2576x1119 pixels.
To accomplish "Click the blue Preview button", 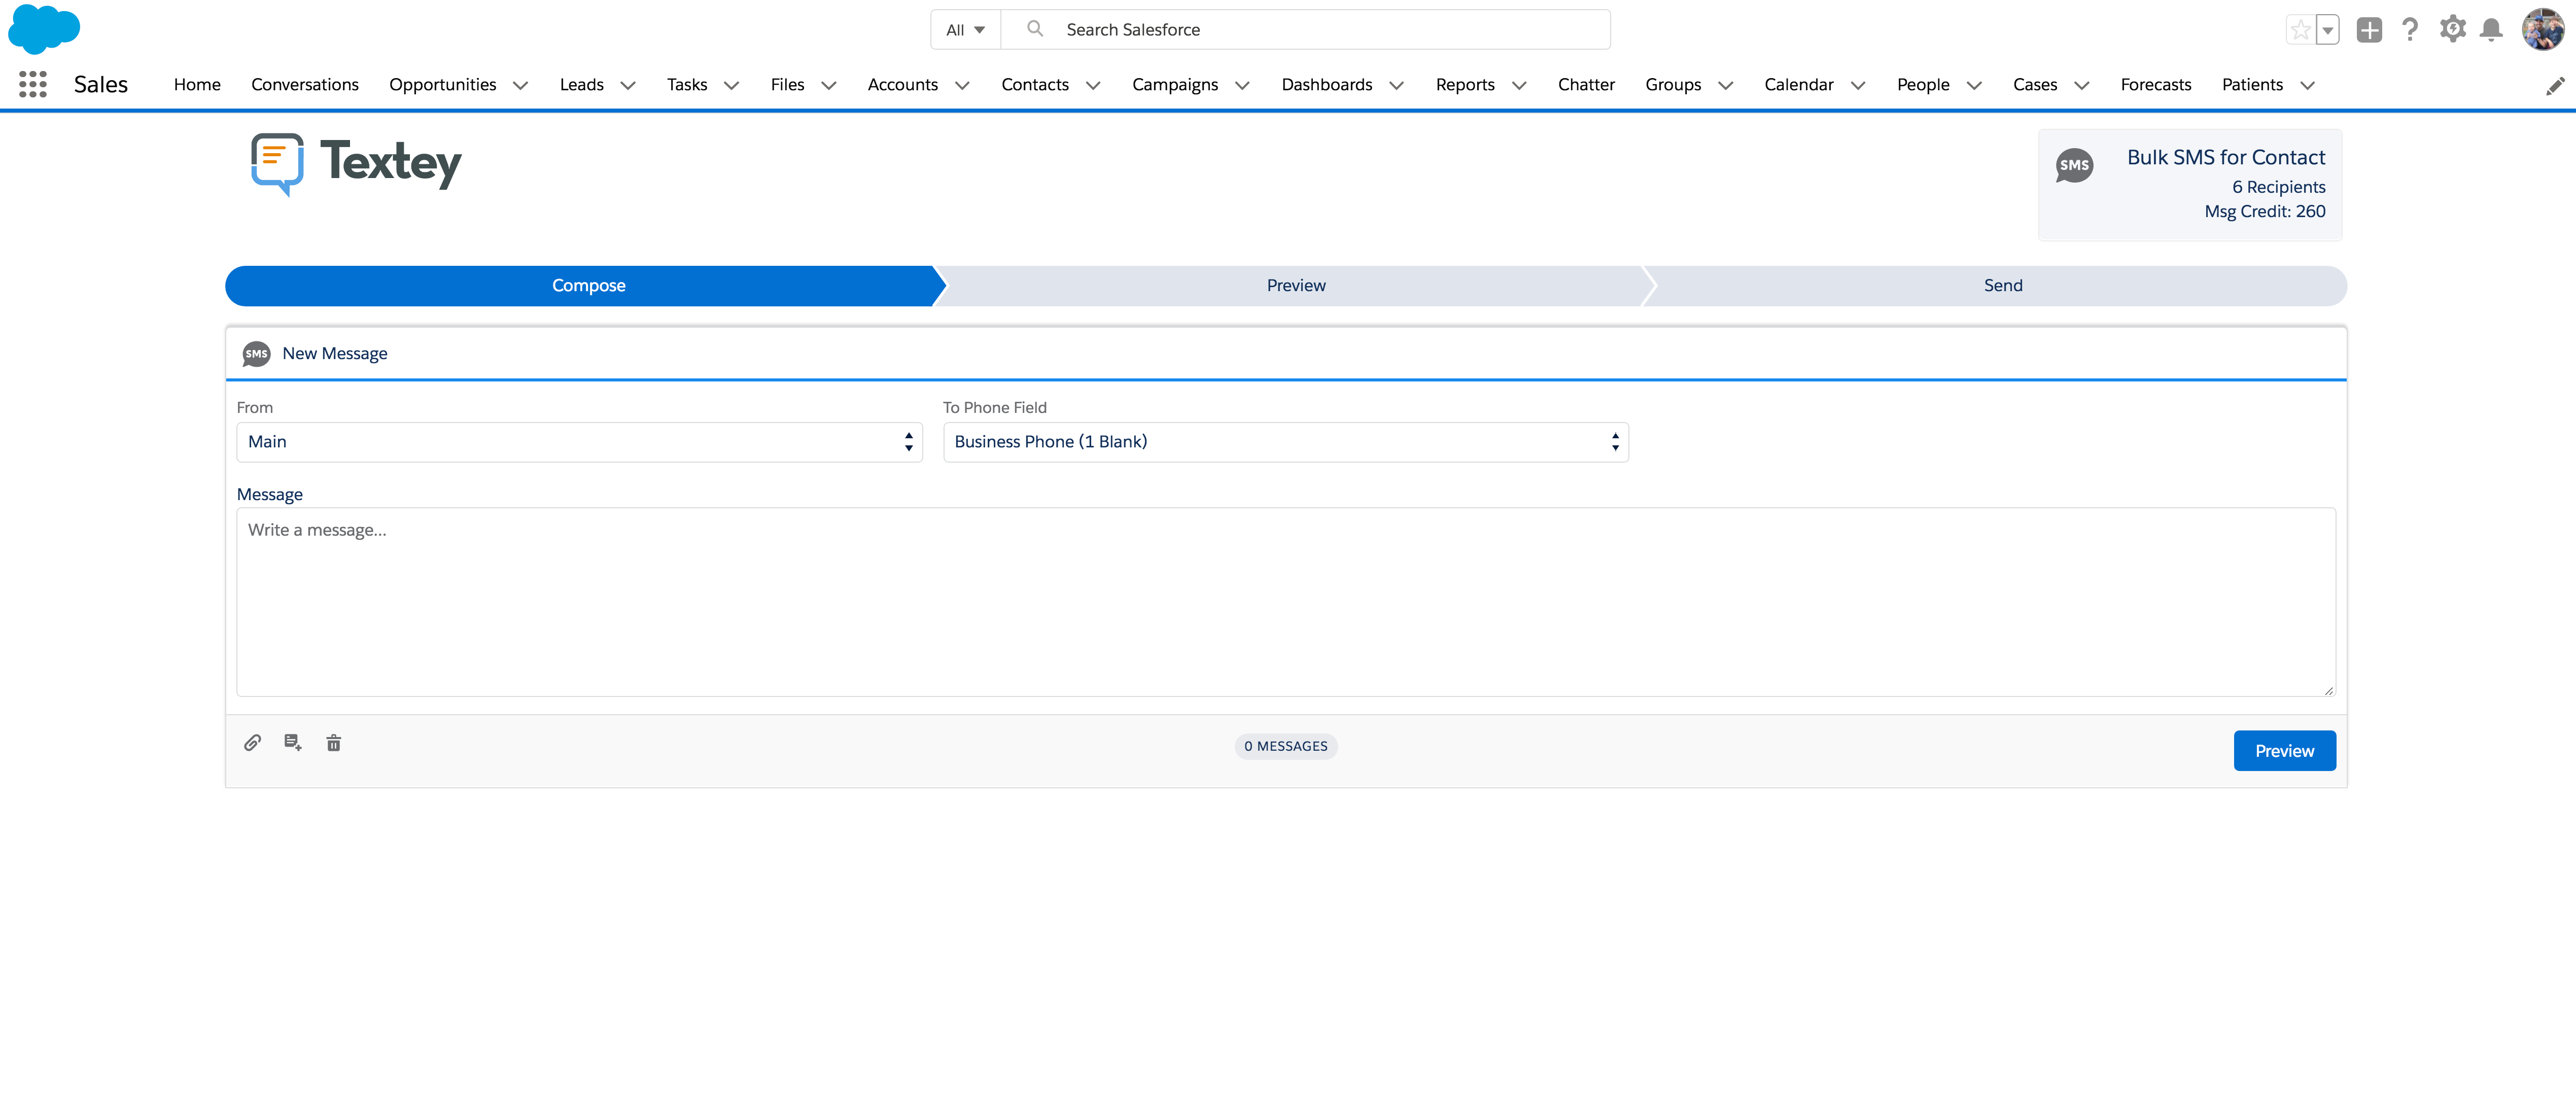I will click(x=2284, y=751).
